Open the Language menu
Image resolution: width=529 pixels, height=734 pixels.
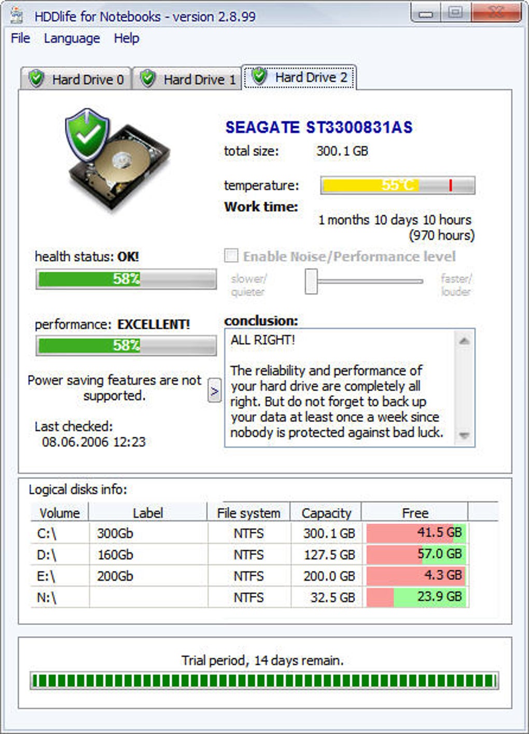(72, 38)
